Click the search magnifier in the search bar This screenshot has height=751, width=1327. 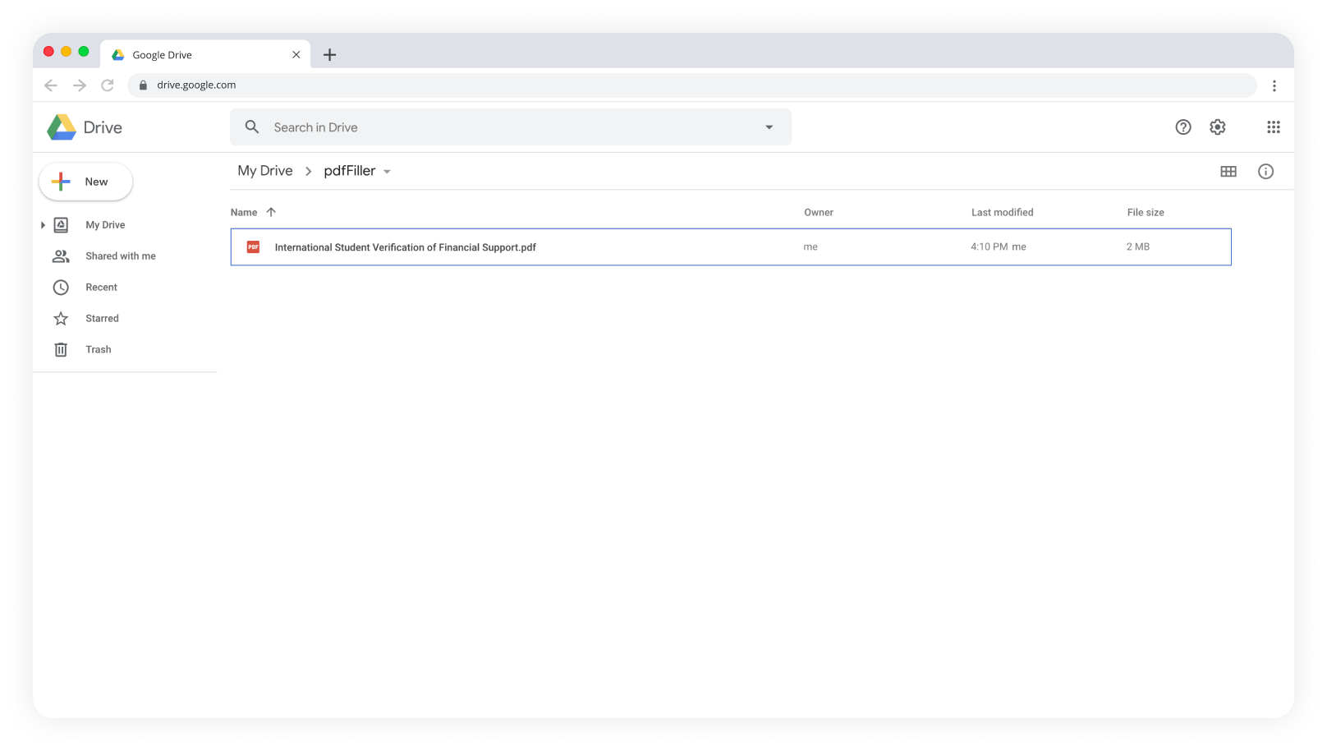(x=251, y=127)
